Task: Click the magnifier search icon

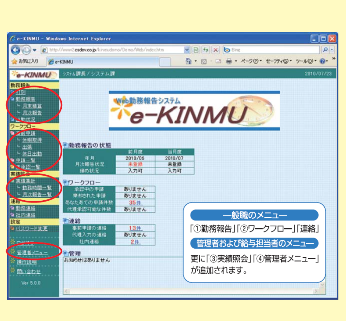Action: 325,50
